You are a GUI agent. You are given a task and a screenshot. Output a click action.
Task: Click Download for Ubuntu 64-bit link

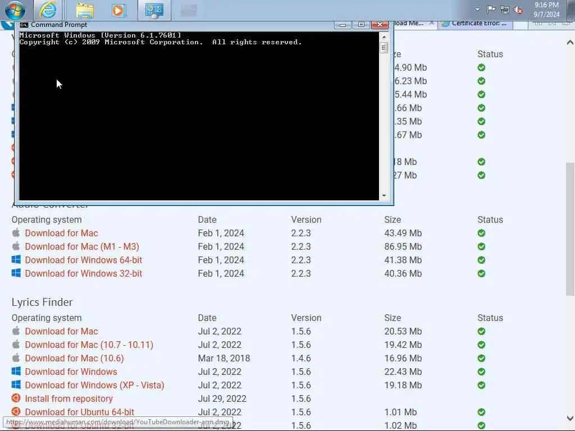coord(79,412)
